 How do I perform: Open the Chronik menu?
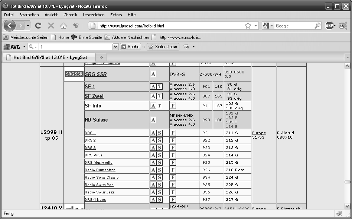[x=70, y=15]
